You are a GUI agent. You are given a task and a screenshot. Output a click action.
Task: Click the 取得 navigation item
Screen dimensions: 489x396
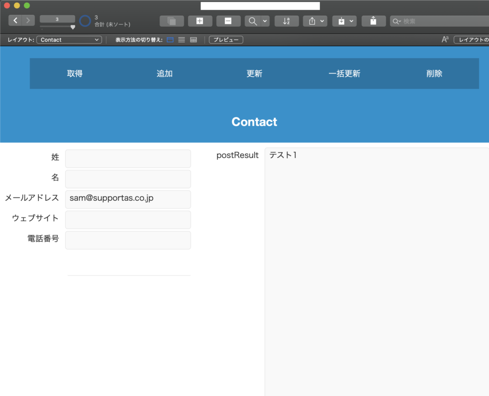[74, 73]
